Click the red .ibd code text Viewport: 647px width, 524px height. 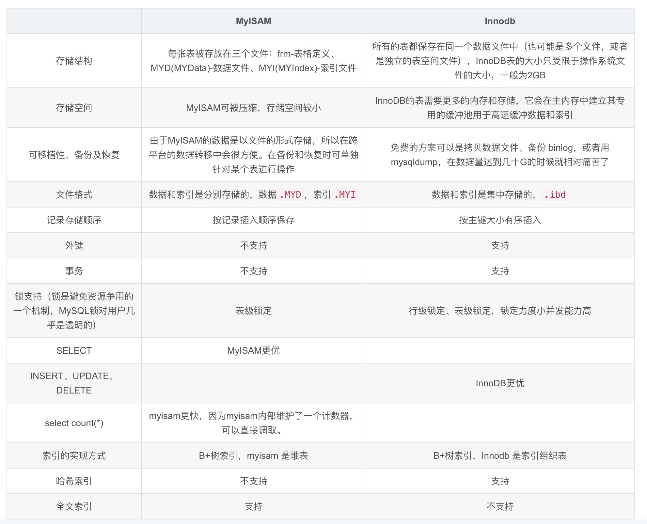pos(555,194)
